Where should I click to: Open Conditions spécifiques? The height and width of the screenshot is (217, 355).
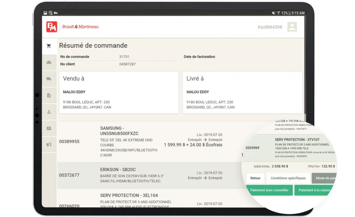click(288, 178)
